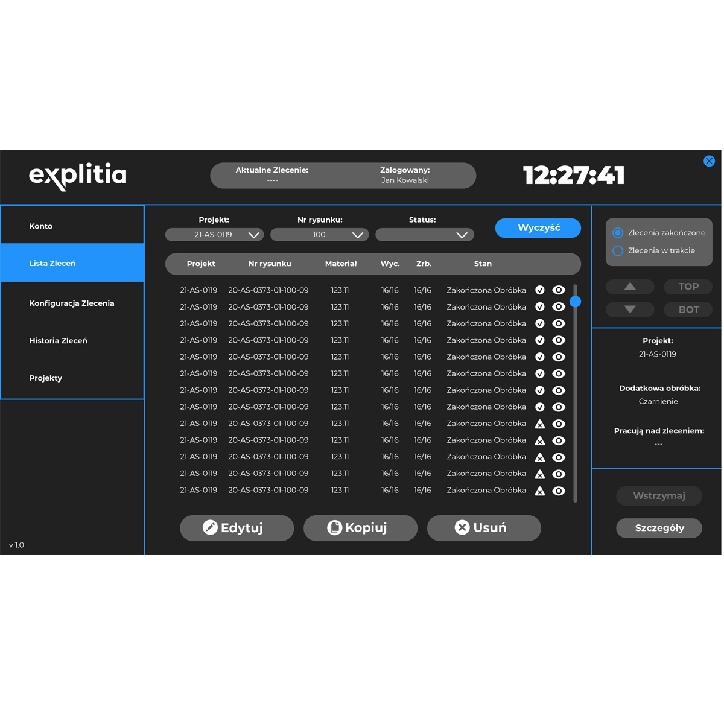Screen dimensions: 724x724
Task: Click the down arrow navigation button
Action: pos(630,310)
